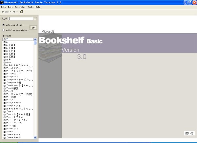Select the "articles about" radio button

click(3, 25)
